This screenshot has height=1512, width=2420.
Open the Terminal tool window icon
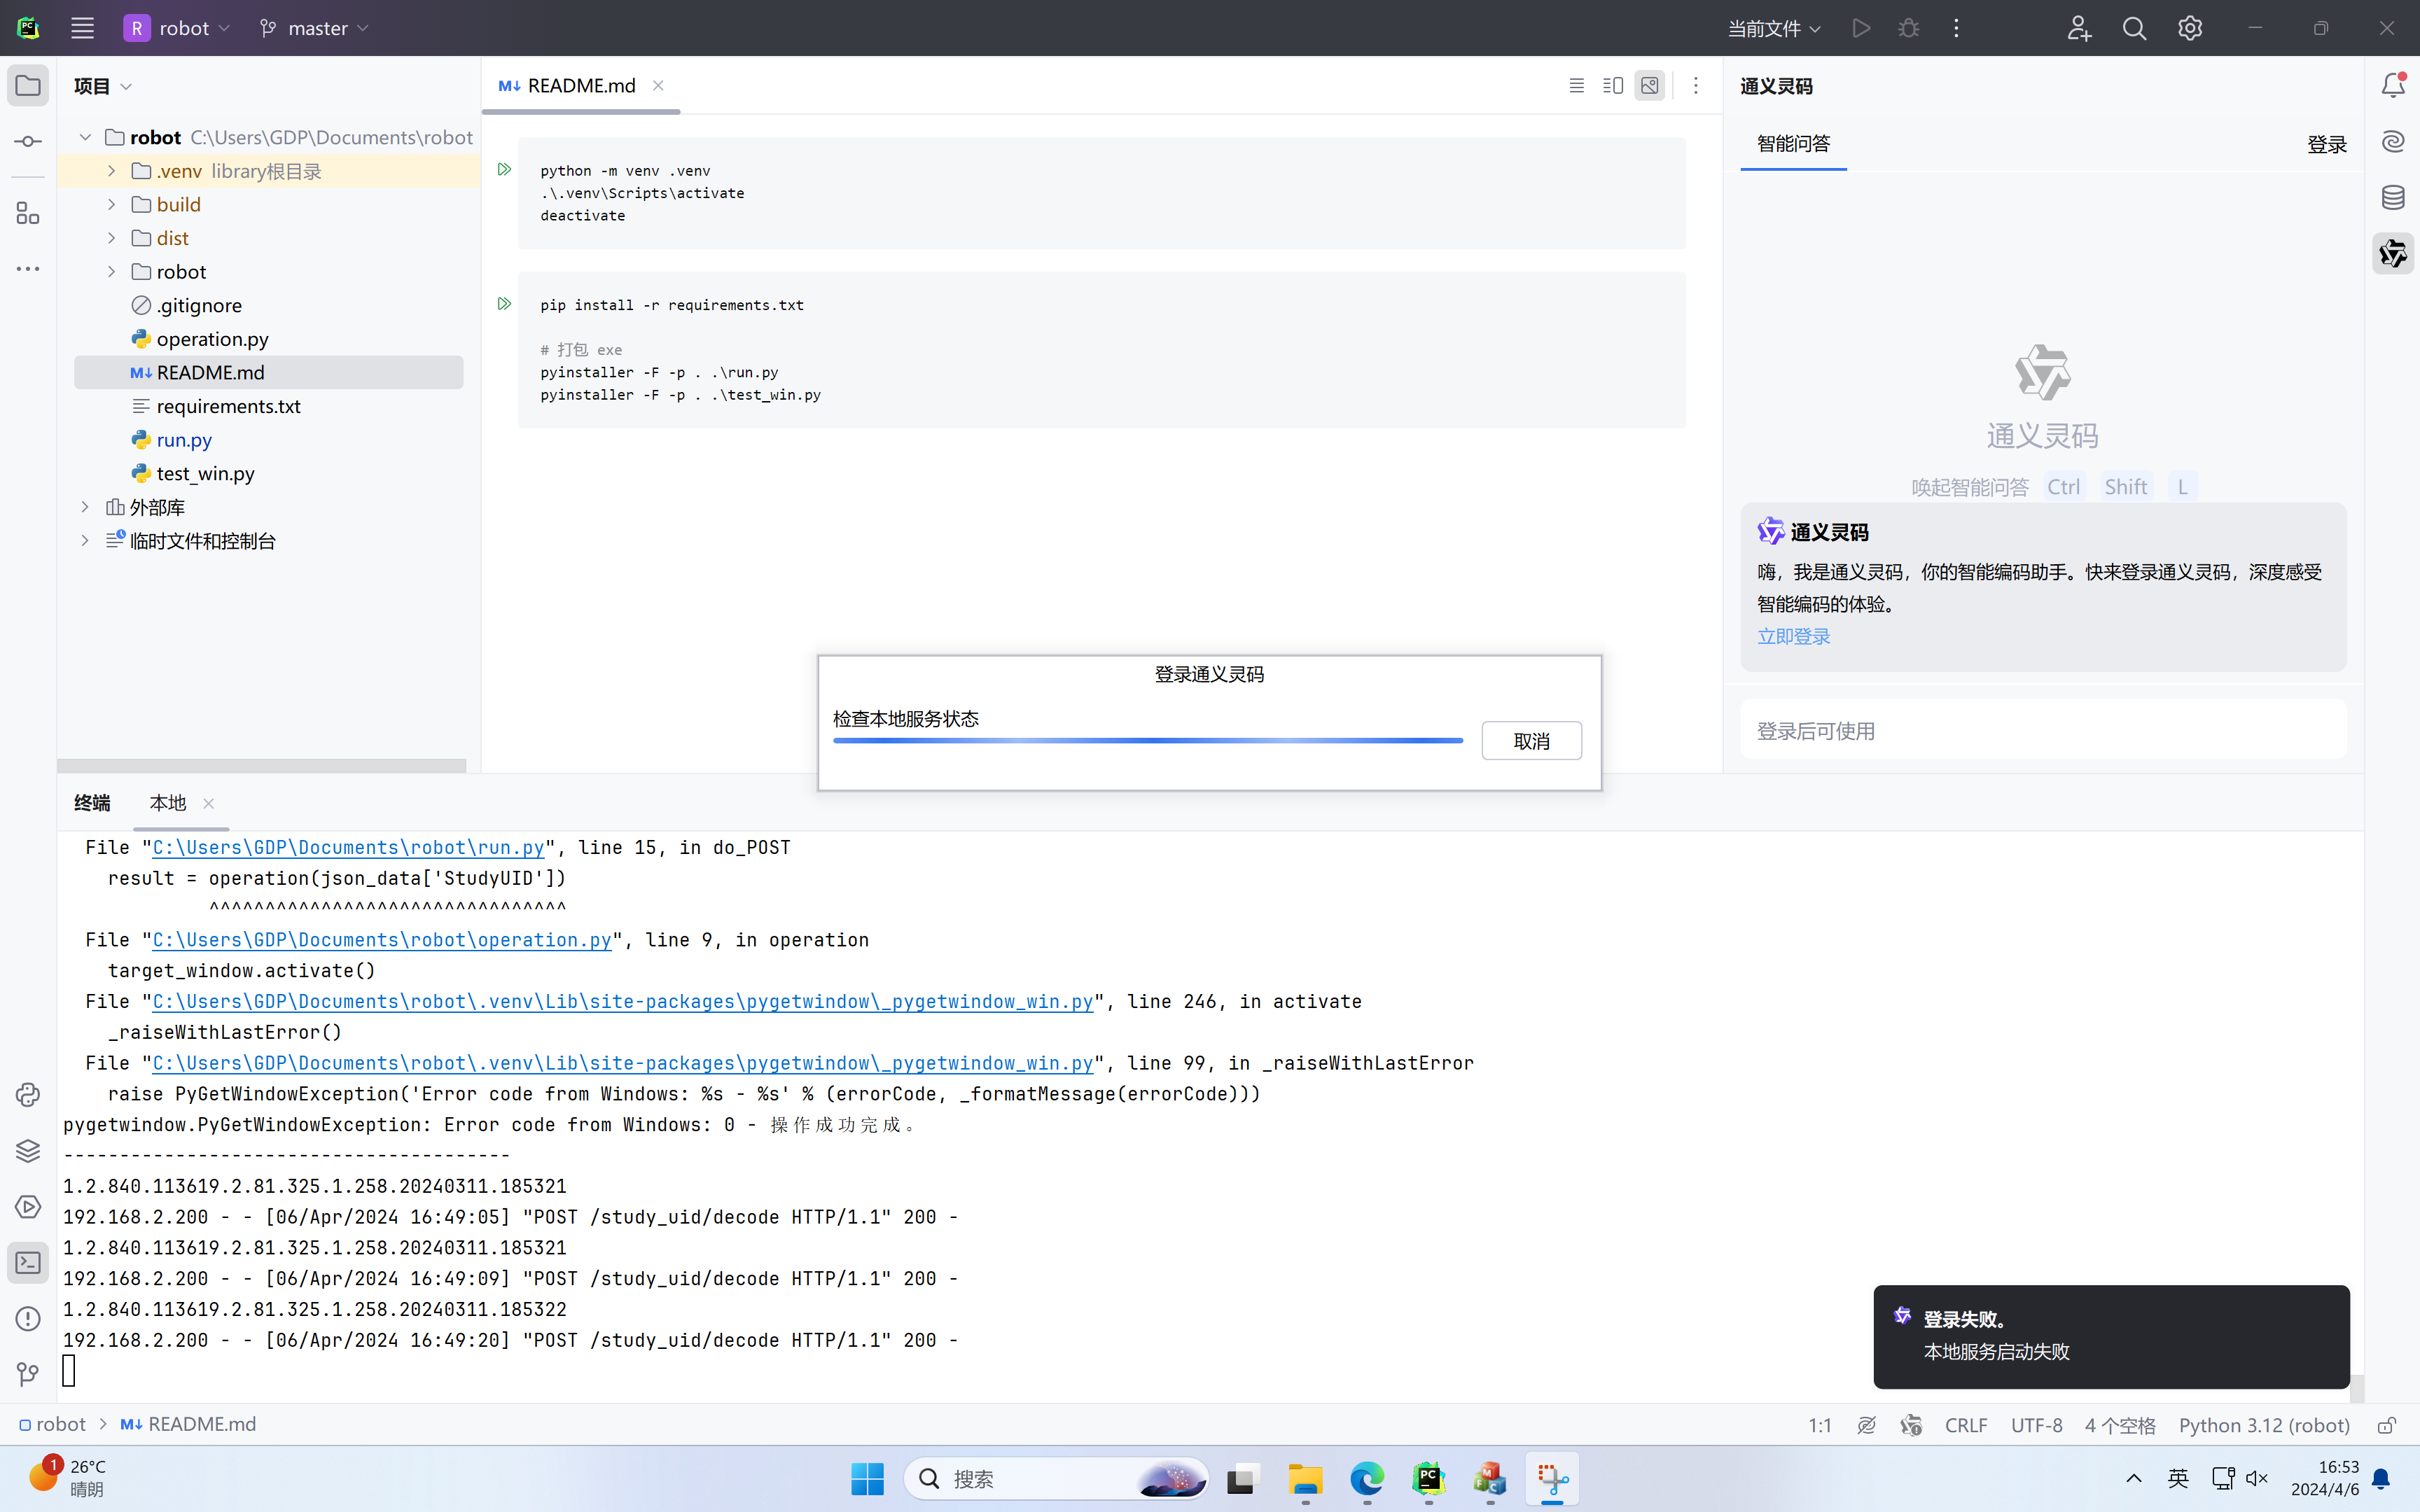point(28,1263)
